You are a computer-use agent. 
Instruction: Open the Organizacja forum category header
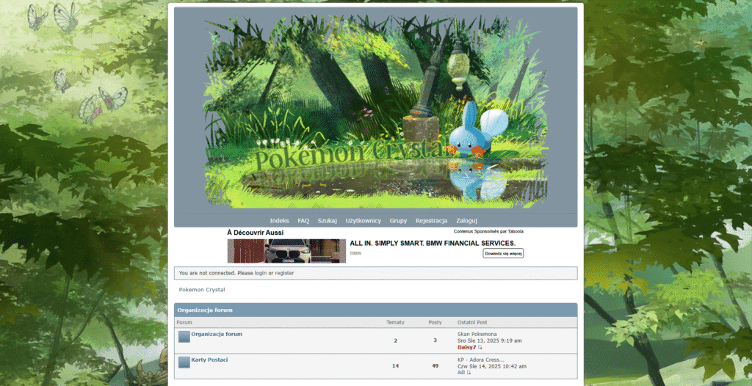pyautogui.click(x=205, y=310)
